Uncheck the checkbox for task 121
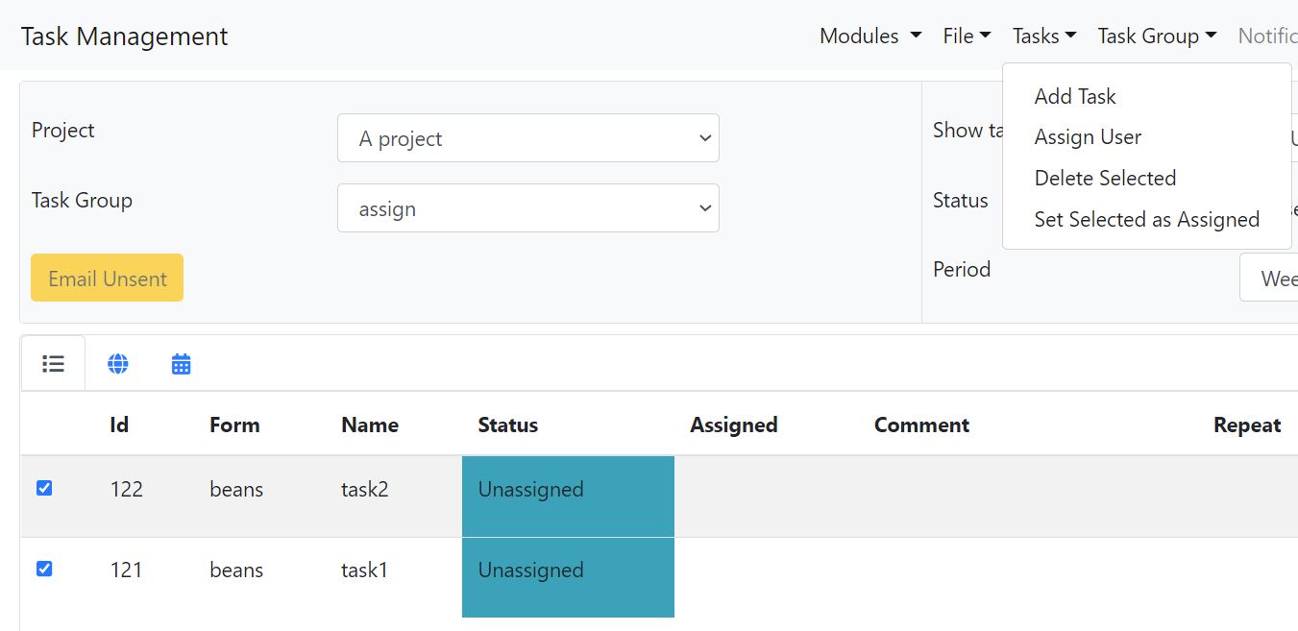 (x=44, y=569)
